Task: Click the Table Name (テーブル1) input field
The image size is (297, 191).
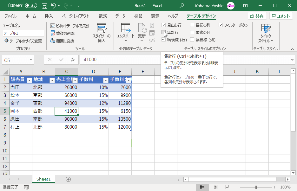Action: (23, 33)
